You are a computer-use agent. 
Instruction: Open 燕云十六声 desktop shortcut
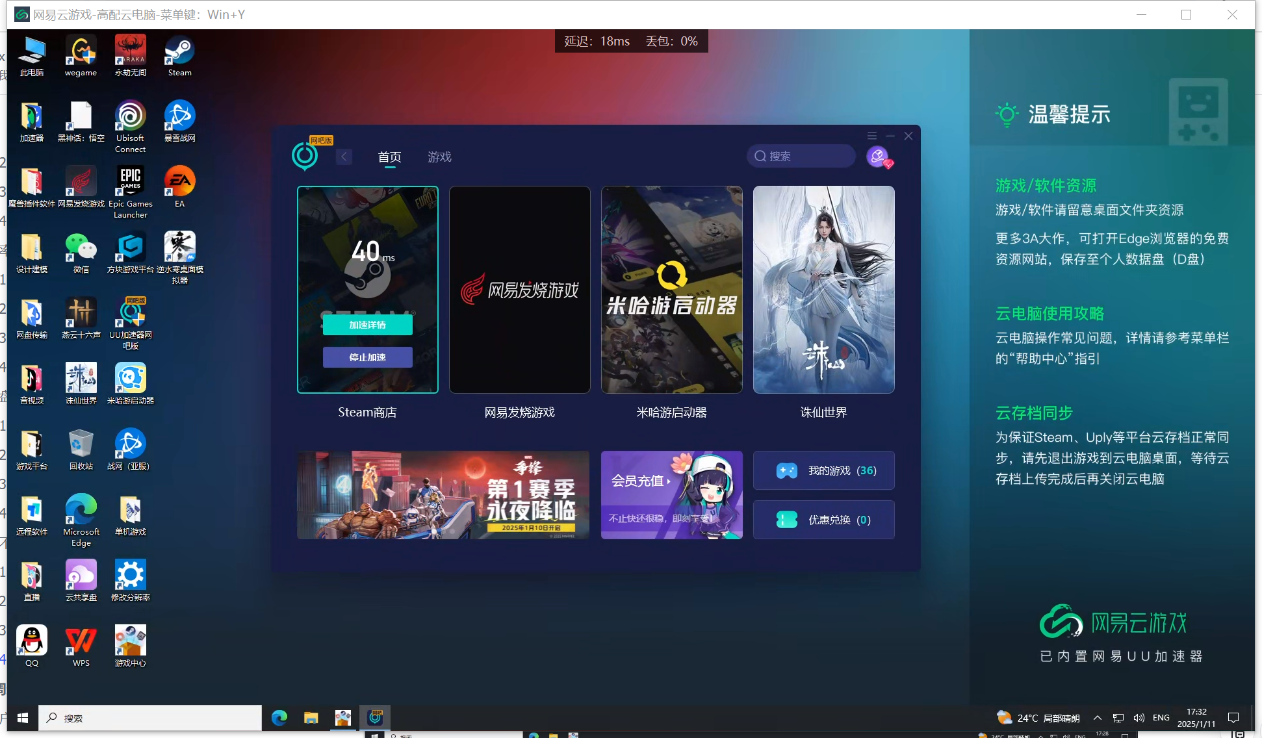pos(81,318)
